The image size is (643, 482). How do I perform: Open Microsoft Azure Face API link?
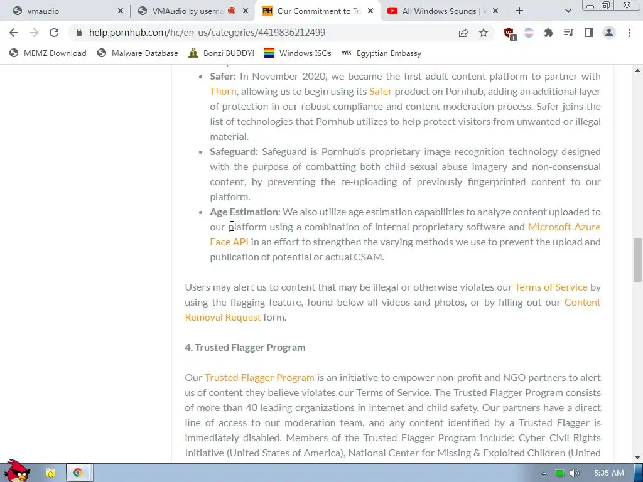(564, 227)
